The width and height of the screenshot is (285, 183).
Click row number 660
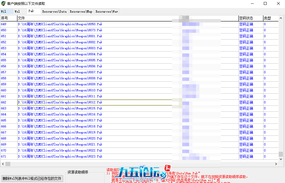pos(4,90)
